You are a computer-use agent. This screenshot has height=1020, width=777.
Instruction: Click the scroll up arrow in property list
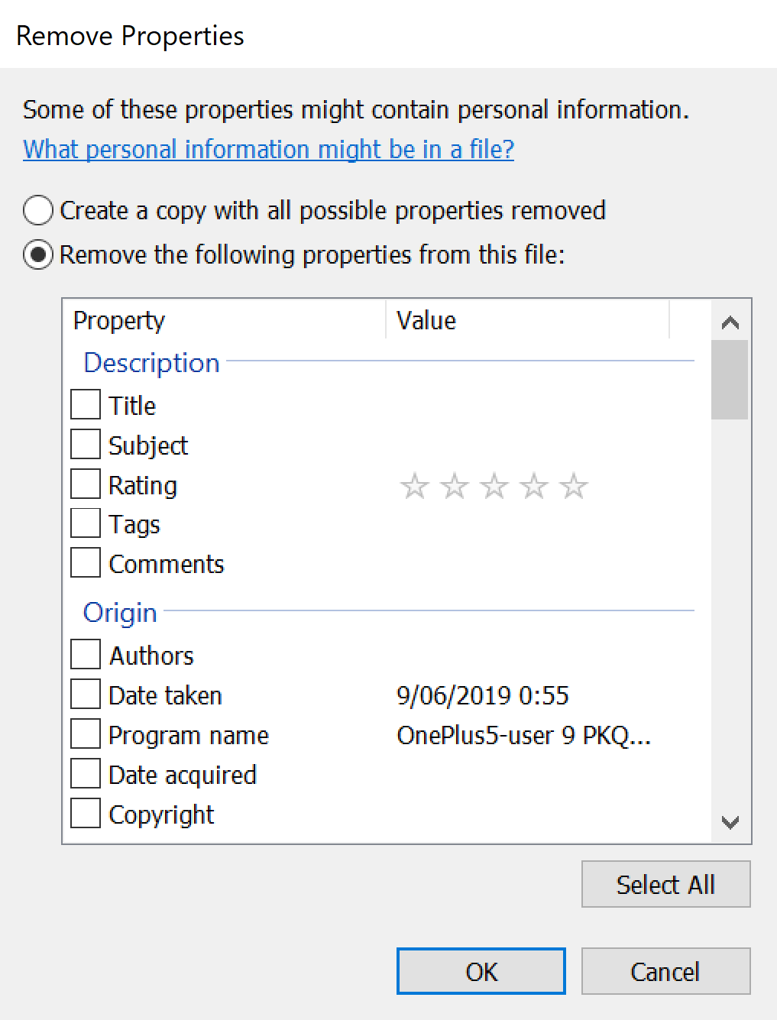click(x=730, y=322)
